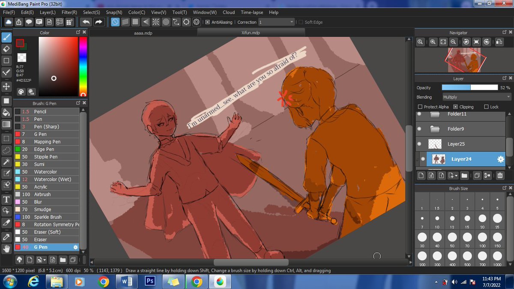The height and width of the screenshot is (289, 514).
Task: Click the foreground color swatch
Action: [20, 43]
